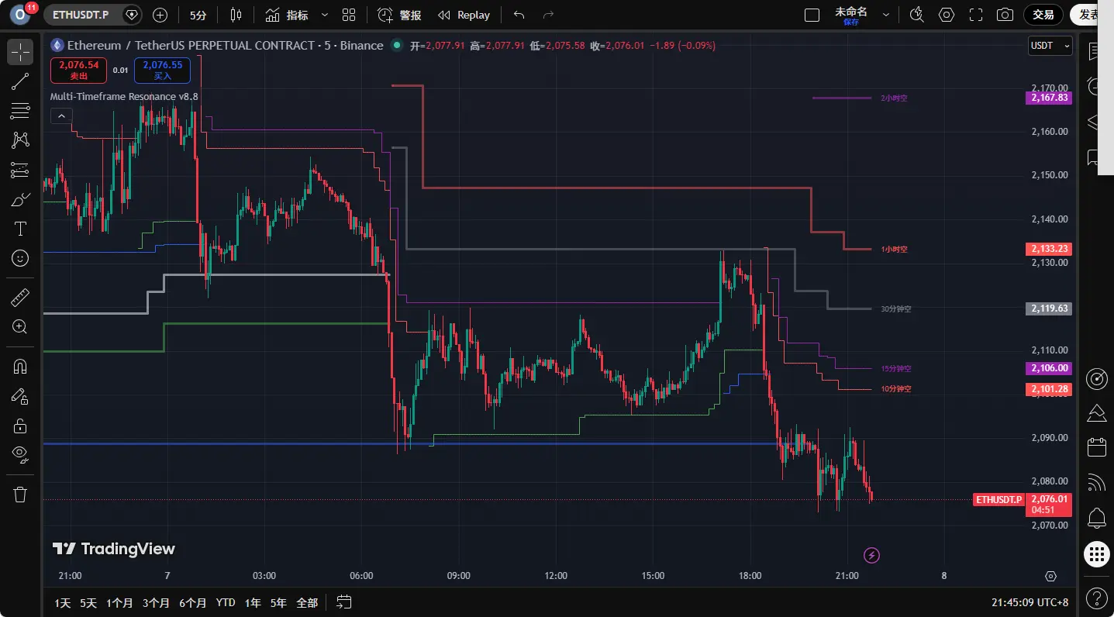The height and width of the screenshot is (617, 1114).
Task: Select the 6个月 time range
Action: 192,602
